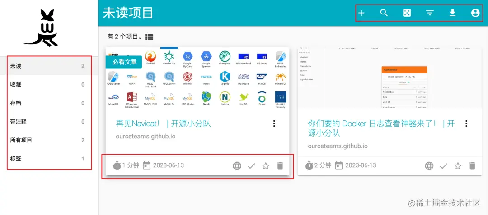Open original article globe icon on Docker card
Screen dimensions: 488x215
coord(429,166)
